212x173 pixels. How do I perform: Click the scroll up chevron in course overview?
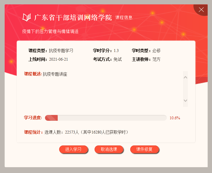pyautogui.click(x=185, y=78)
